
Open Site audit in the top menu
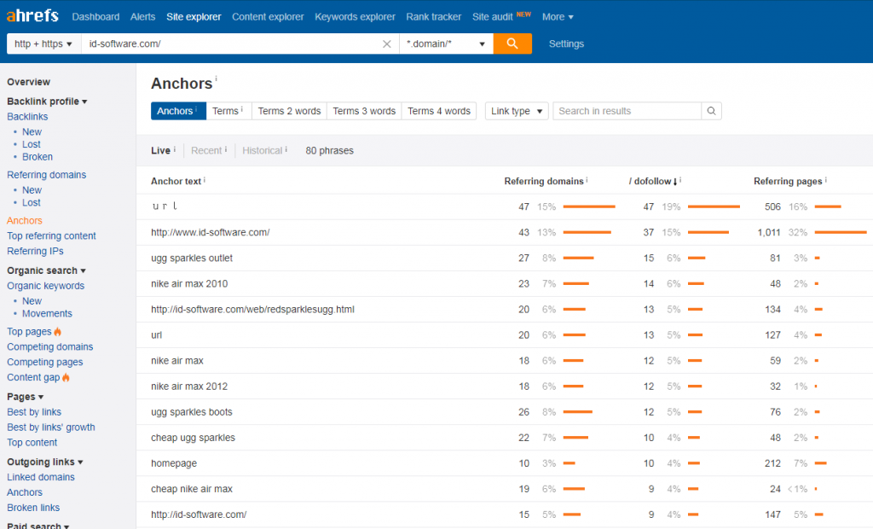(492, 17)
